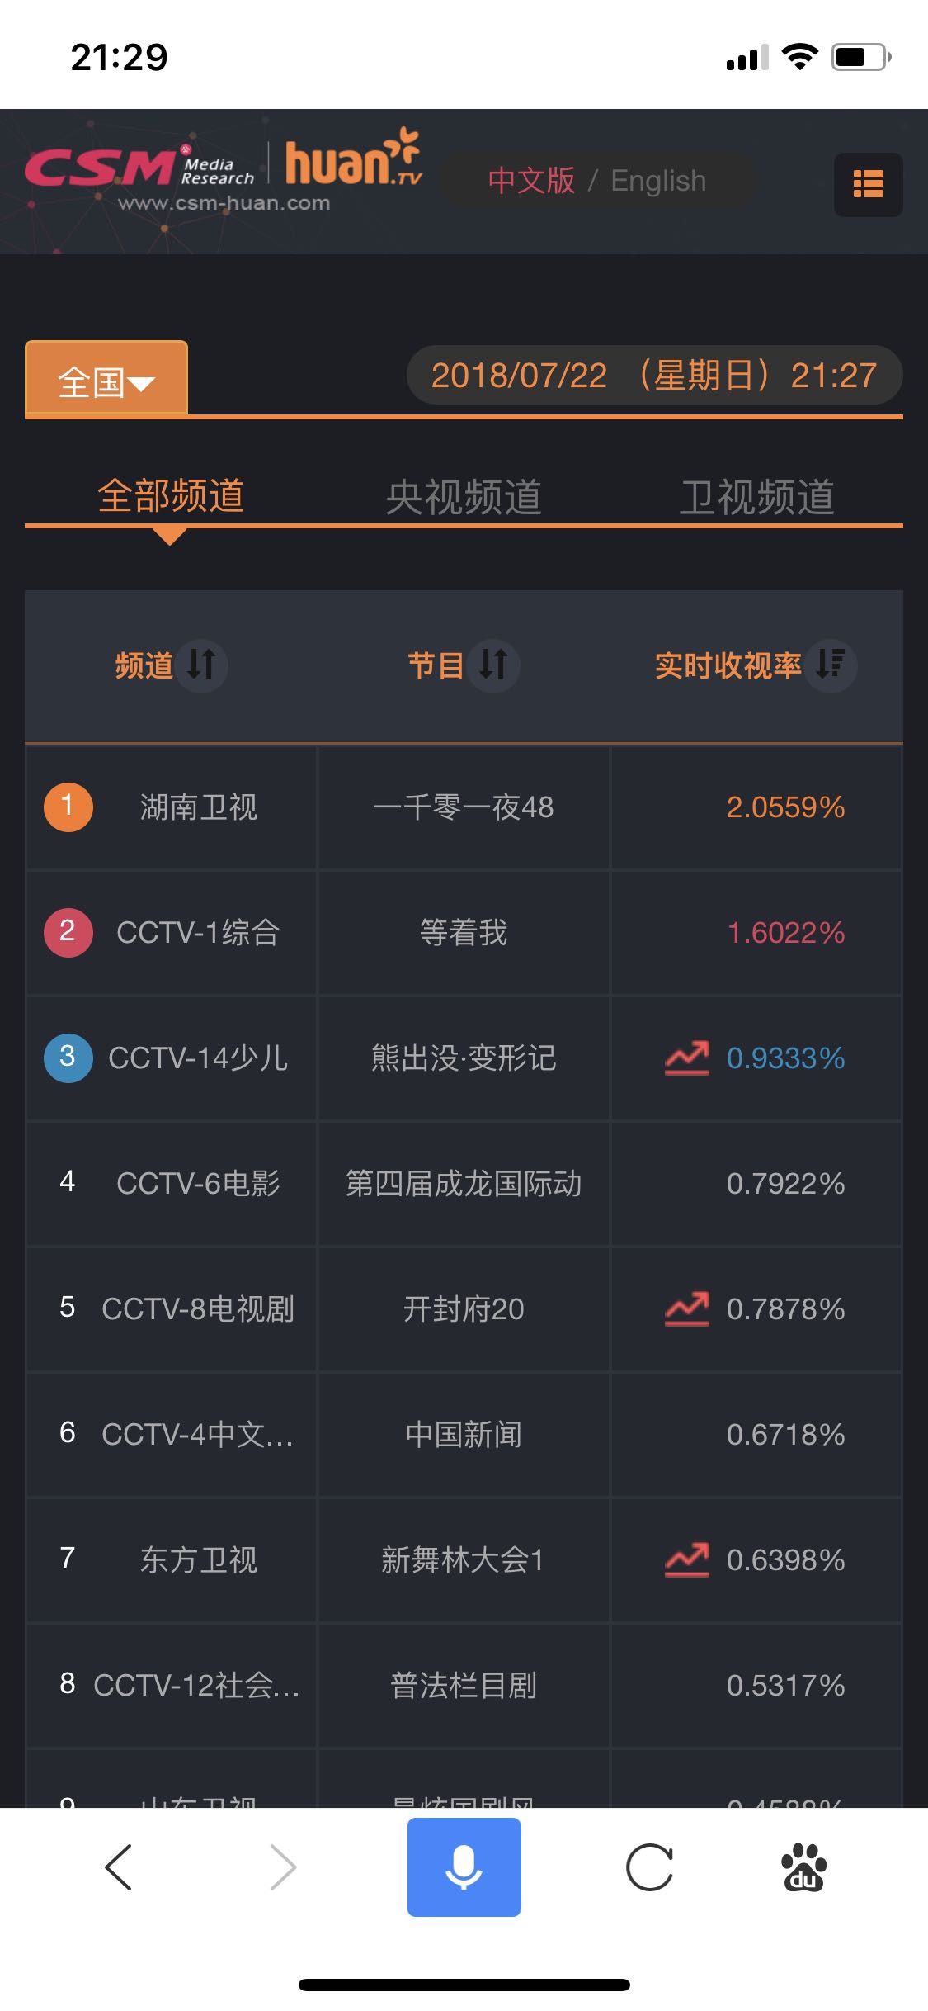Click the huan.tv logo
This screenshot has height=2011, width=928.
(353, 159)
